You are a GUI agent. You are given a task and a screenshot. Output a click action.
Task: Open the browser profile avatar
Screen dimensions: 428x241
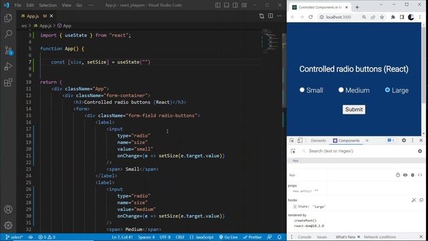411,17
